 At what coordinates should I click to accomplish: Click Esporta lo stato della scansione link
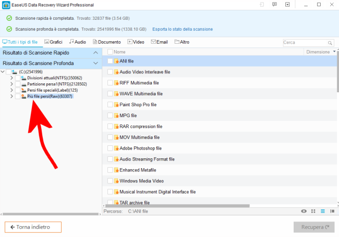pyautogui.click(x=183, y=29)
